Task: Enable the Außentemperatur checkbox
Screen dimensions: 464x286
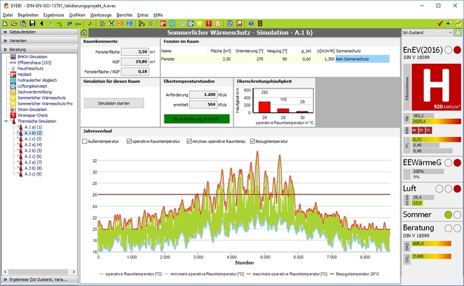Action: coord(85,142)
